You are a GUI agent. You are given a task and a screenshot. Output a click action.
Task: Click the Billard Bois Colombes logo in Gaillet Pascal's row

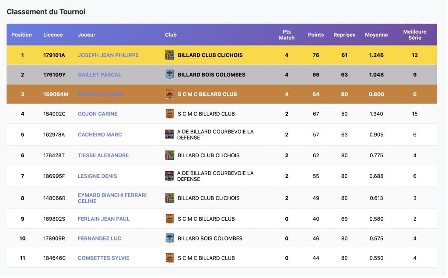169,74
